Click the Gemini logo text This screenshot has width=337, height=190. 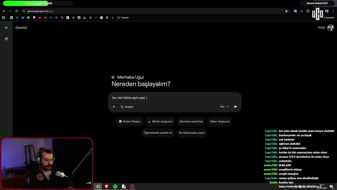21,28
